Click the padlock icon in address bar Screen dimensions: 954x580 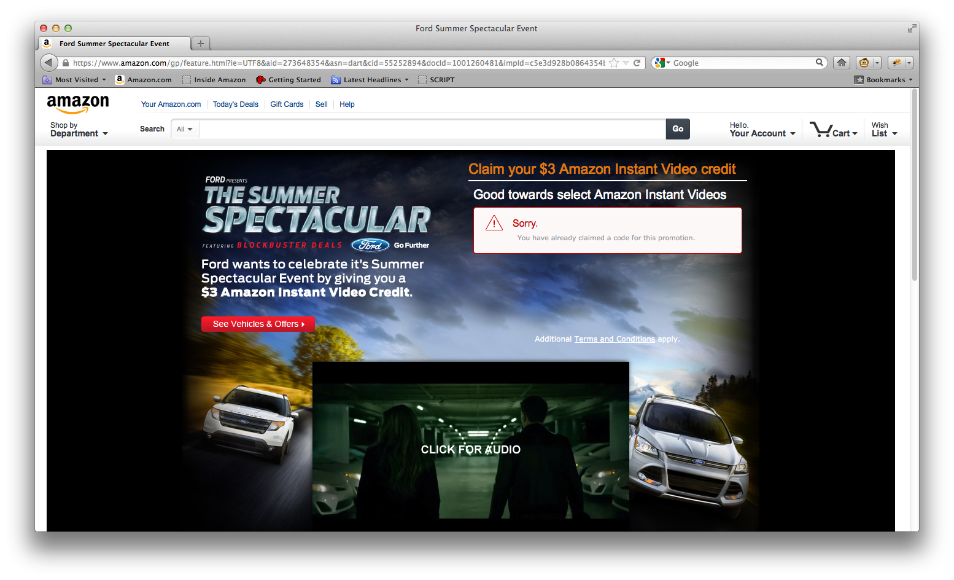(66, 63)
